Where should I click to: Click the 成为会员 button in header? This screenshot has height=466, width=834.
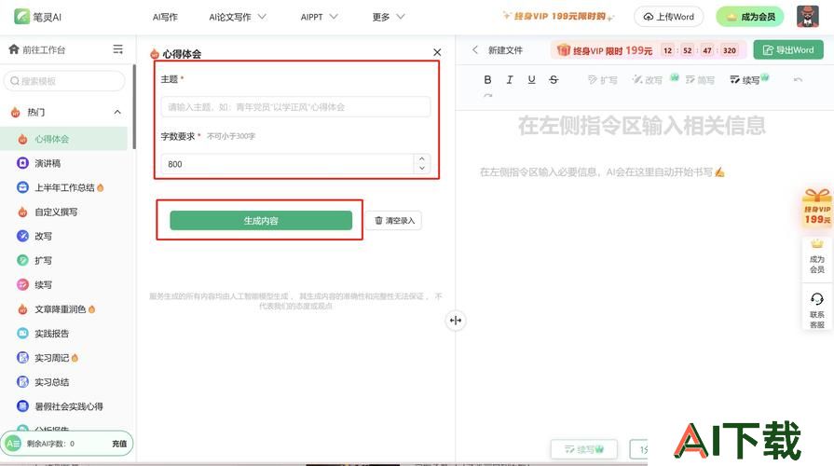(750, 17)
